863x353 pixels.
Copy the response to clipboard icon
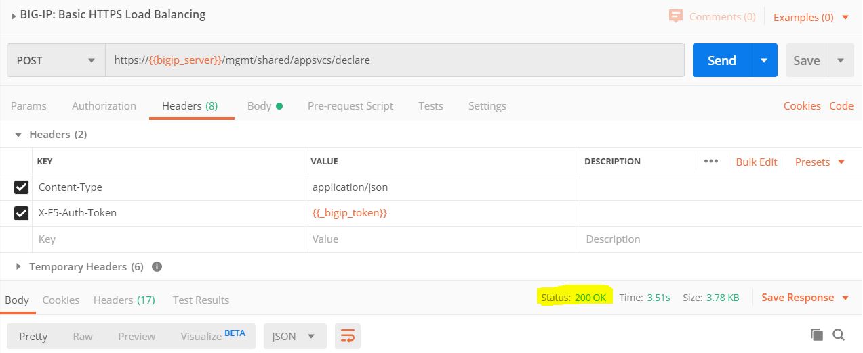point(817,335)
